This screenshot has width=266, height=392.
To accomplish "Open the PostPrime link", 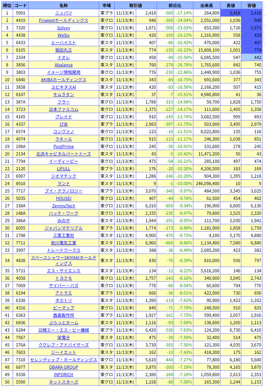I will (64, 147).
